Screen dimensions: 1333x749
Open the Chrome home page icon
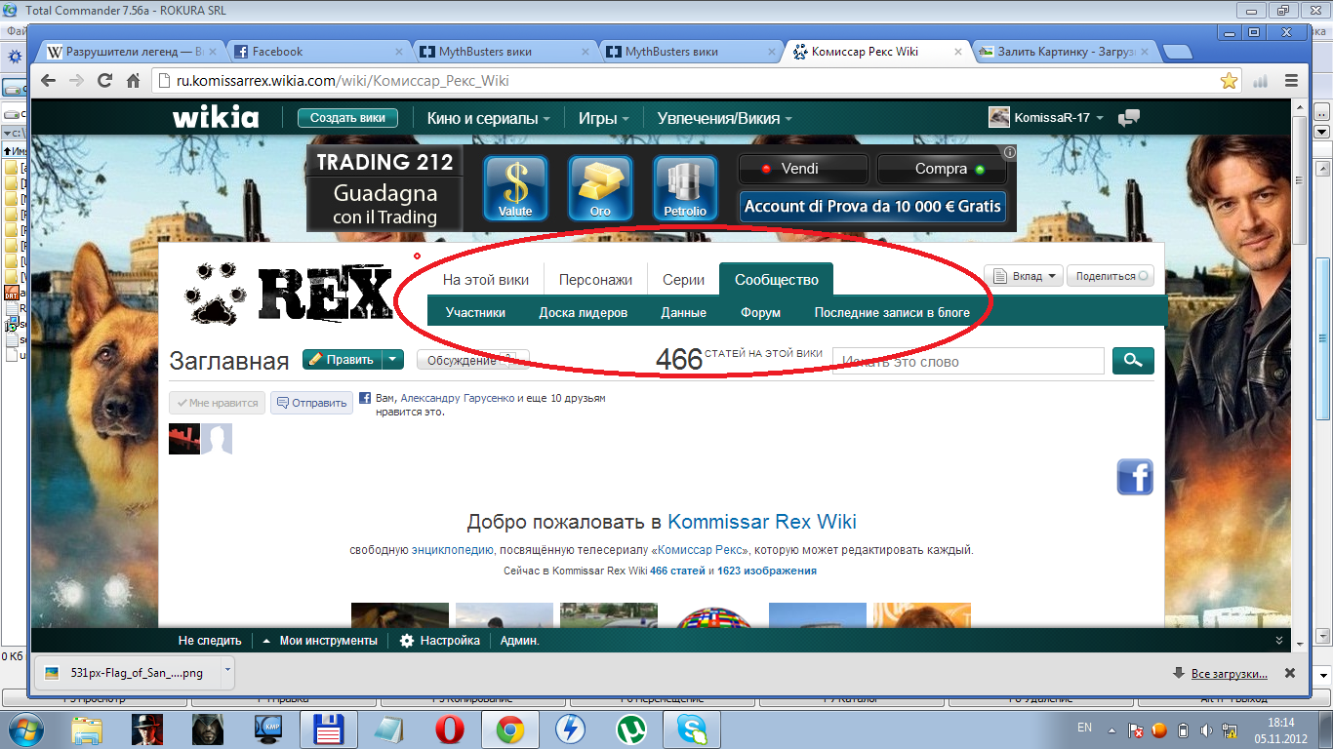pyautogui.click(x=134, y=81)
